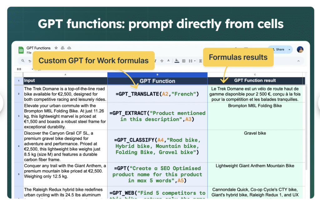Select column A header

pyautogui.click(x=65, y=75)
